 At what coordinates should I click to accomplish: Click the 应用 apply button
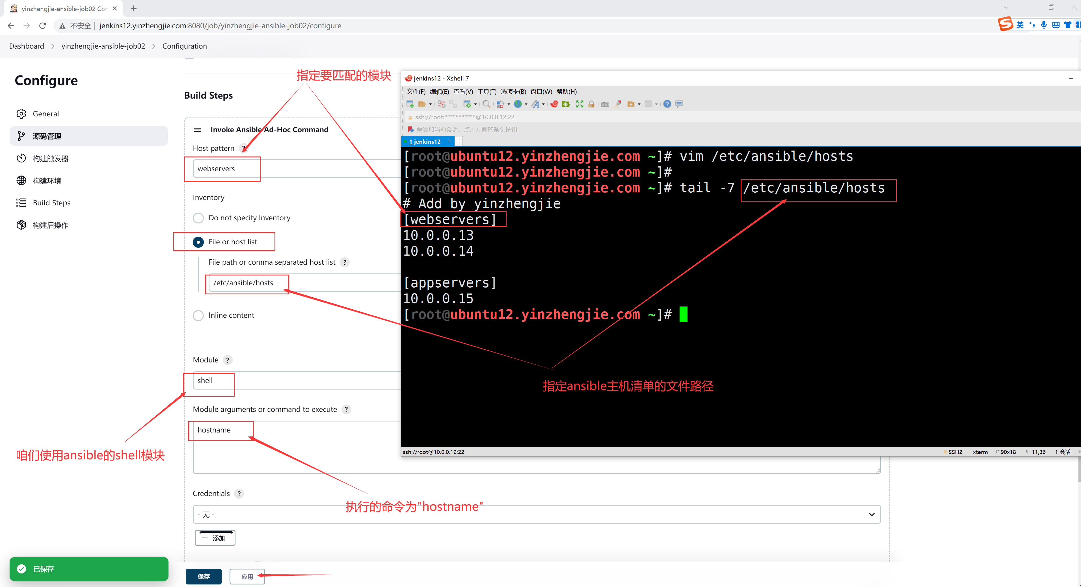click(247, 577)
